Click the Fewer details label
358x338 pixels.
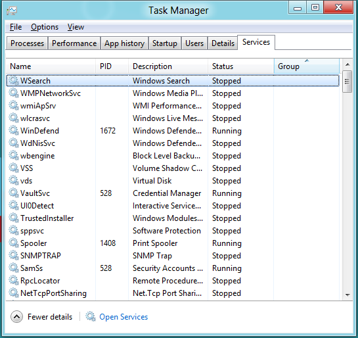click(50, 317)
